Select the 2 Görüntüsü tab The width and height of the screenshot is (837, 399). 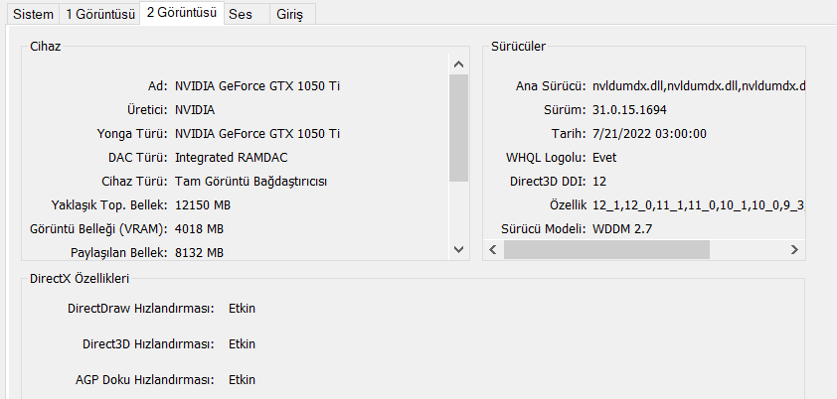tap(181, 14)
